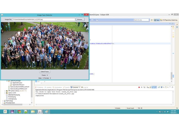
Task: Open the Open Perspective icon in Eclipse
Action: point(152,20)
